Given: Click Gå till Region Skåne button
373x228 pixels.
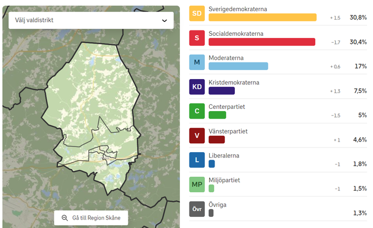Looking at the screenshot, I should pos(91,218).
